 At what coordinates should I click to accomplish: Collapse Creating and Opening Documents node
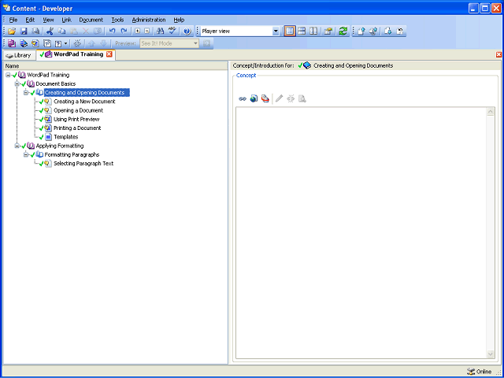26,93
